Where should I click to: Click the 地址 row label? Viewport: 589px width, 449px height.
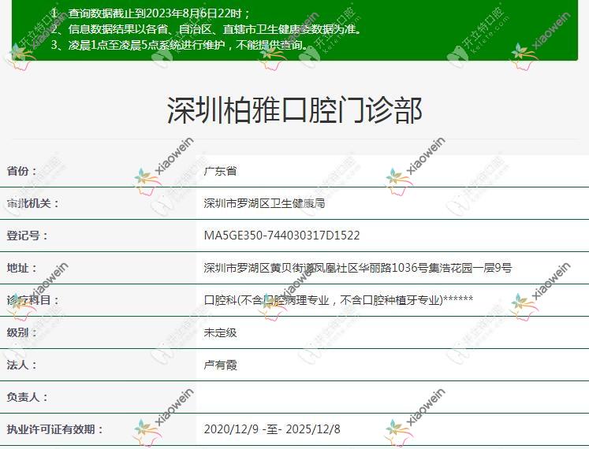pyautogui.click(x=22, y=268)
